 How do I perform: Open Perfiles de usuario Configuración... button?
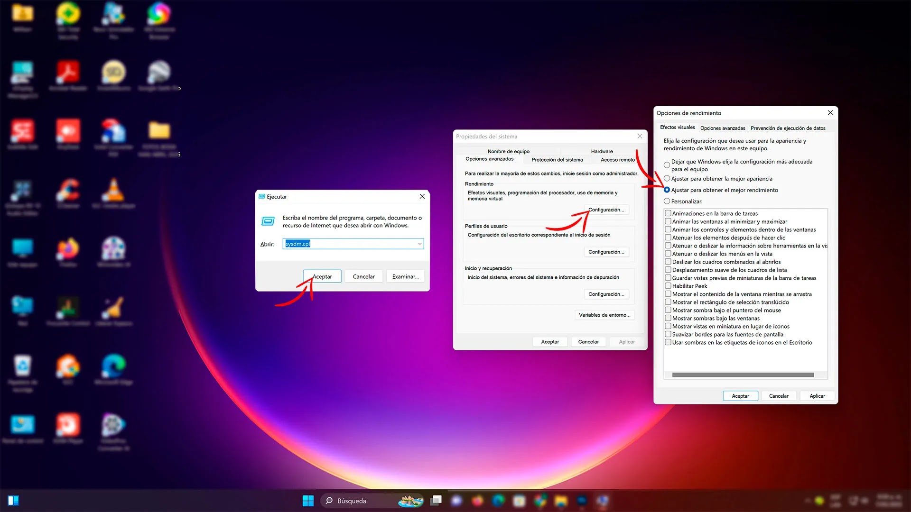(x=606, y=252)
